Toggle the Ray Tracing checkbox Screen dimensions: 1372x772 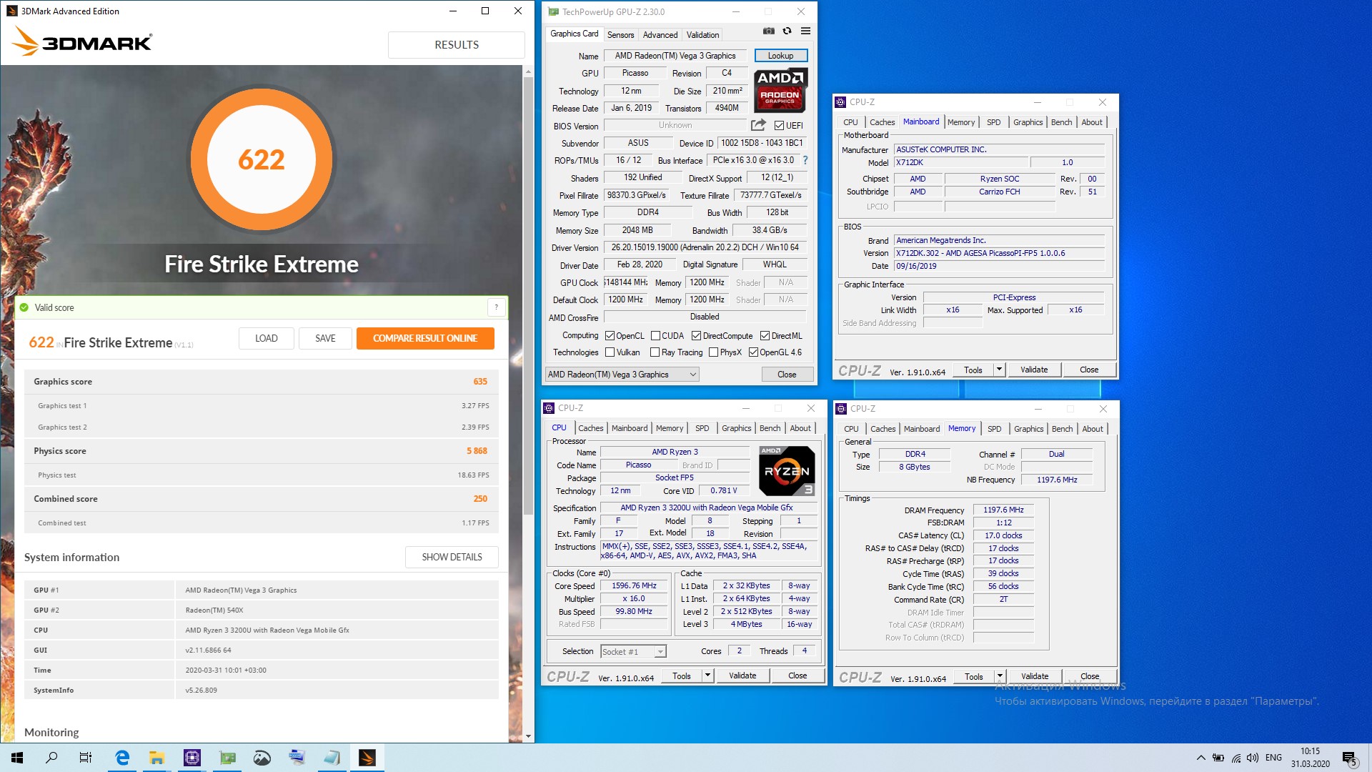[x=655, y=352]
